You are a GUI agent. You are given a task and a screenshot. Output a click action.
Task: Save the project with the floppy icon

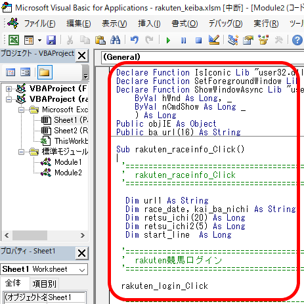point(51,40)
